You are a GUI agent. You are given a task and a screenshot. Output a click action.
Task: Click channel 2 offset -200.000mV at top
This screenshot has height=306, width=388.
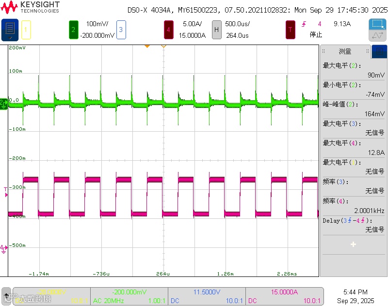pos(97,35)
